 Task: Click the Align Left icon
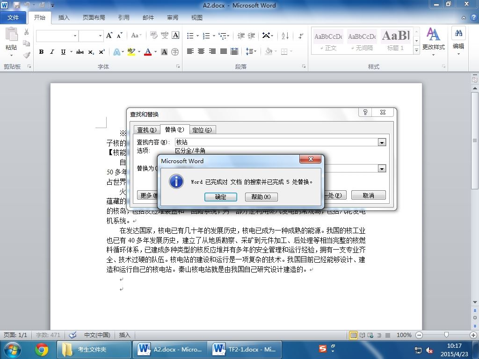pos(190,51)
